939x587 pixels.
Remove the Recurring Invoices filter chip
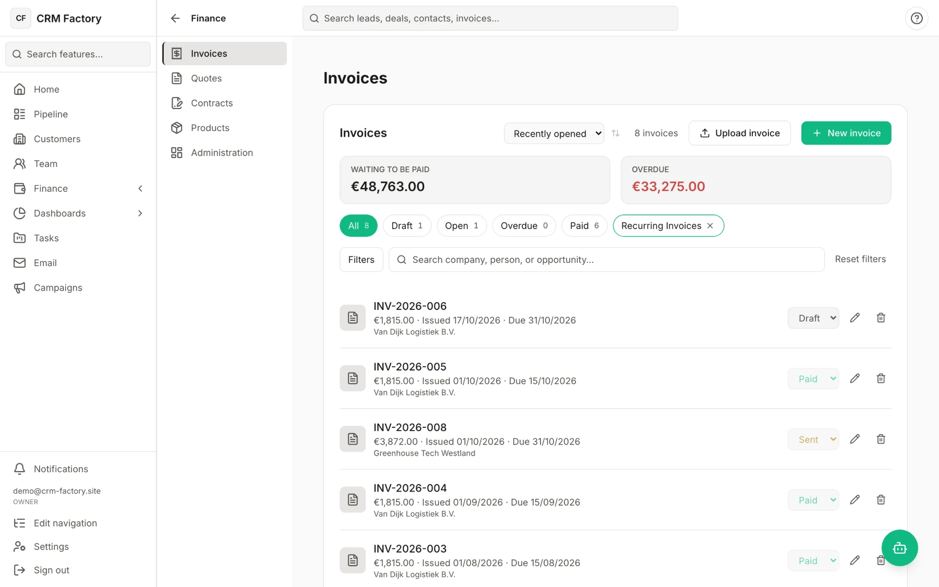[x=710, y=226]
